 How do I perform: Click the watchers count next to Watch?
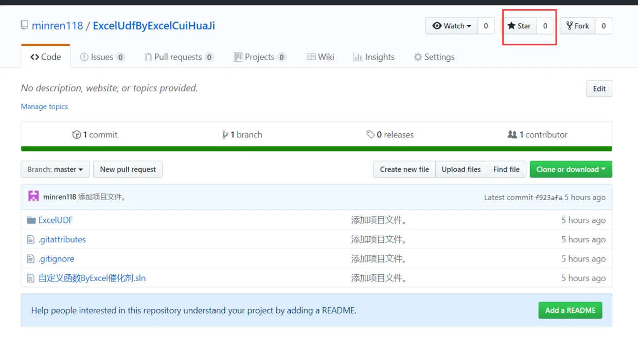(x=486, y=26)
